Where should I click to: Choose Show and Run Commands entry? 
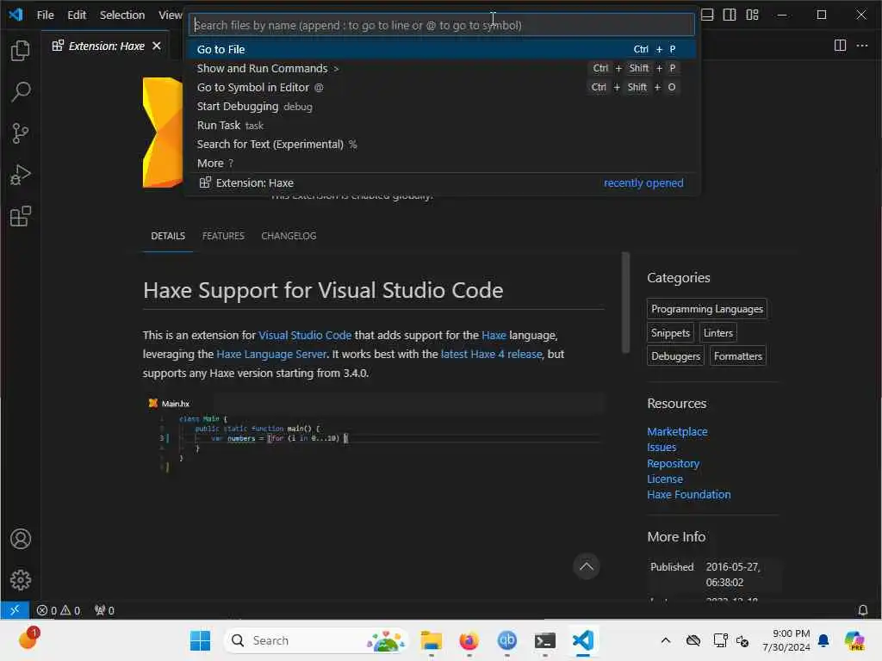click(442, 69)
